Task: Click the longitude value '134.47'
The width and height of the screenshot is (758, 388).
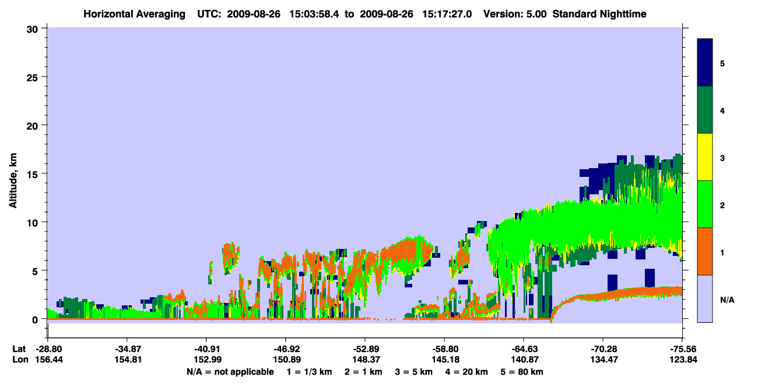Action: (603, 360)
